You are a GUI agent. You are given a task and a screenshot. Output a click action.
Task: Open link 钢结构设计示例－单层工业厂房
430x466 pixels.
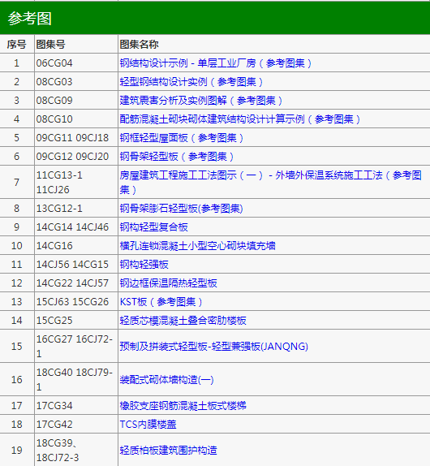click(x=216, y=63)
